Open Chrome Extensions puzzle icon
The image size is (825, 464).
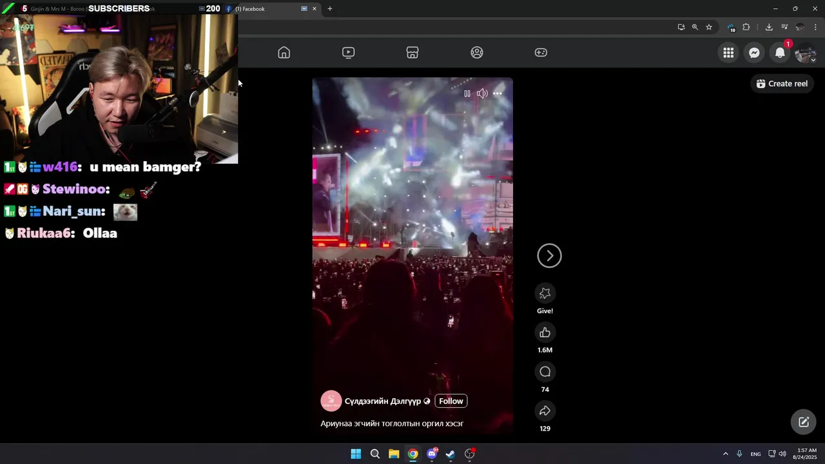746,27
